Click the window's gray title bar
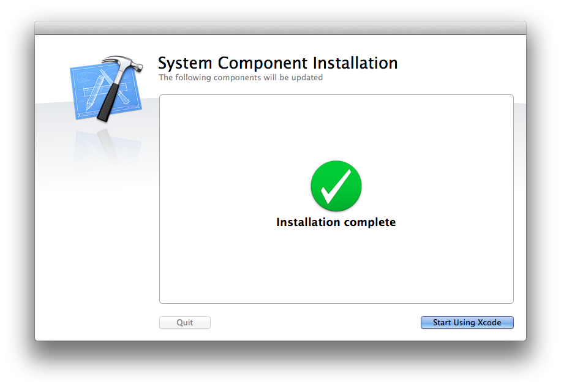The image size is (561, 389). [x=280, y=28]
